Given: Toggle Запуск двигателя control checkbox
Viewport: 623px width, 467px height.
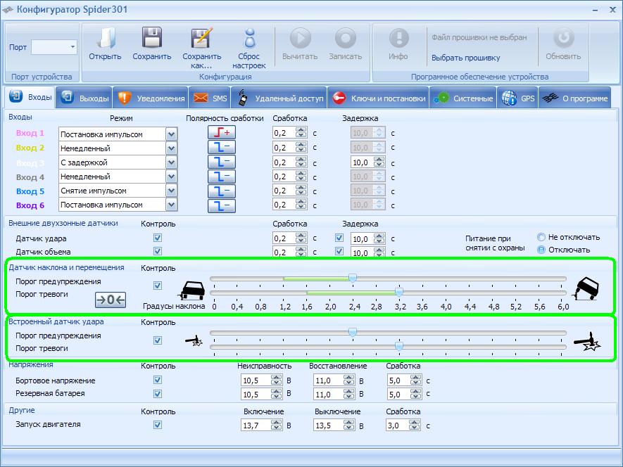Looking at the screenshot, I should click(x=158, y=425).
